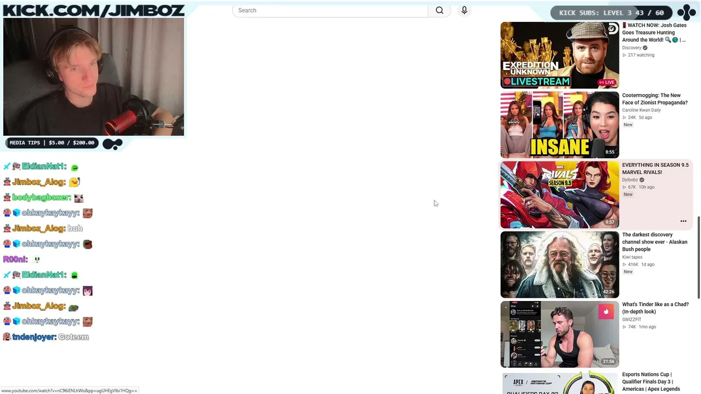Activate voice search microphone
The height and width of the screenshot is (394, 701).
pos(464,10)
